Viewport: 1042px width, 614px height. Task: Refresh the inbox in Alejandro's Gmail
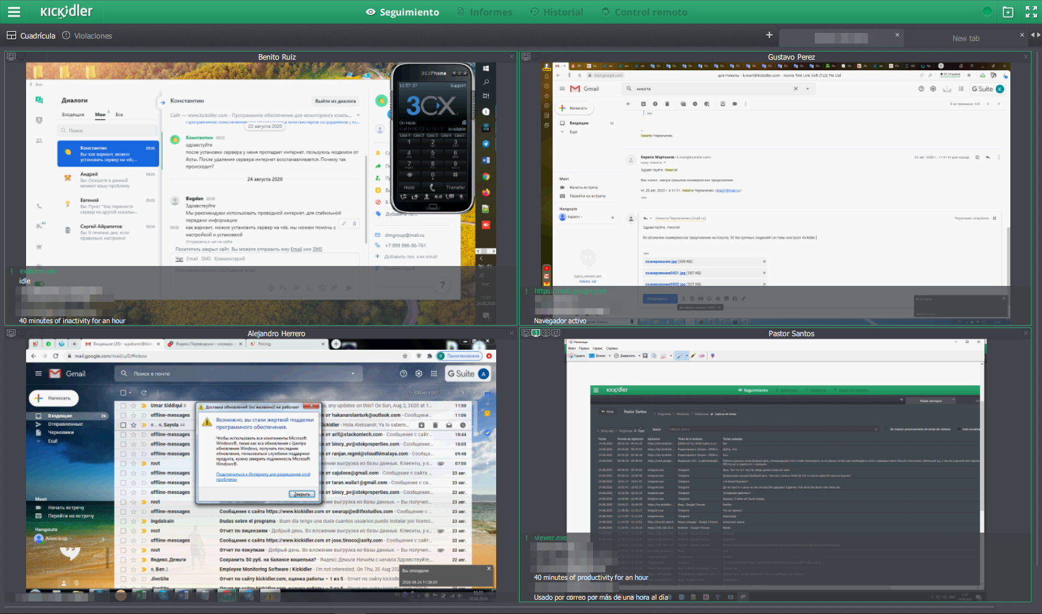pos(143,393)
